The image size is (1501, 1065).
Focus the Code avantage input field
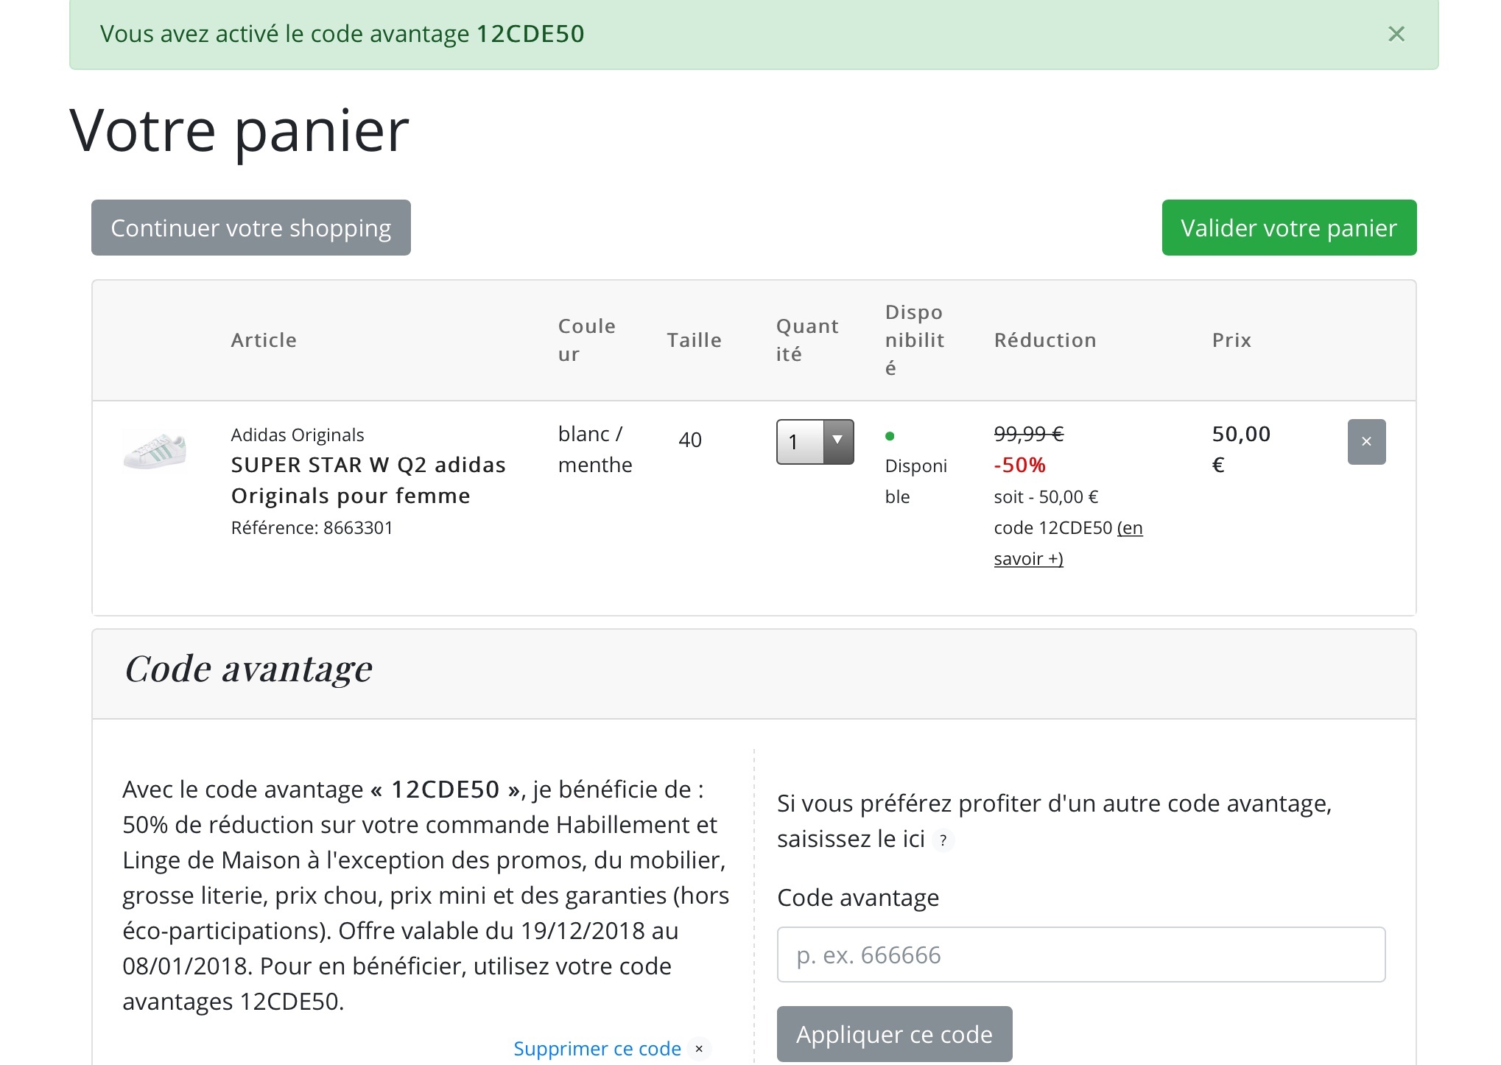[1080, 955]
